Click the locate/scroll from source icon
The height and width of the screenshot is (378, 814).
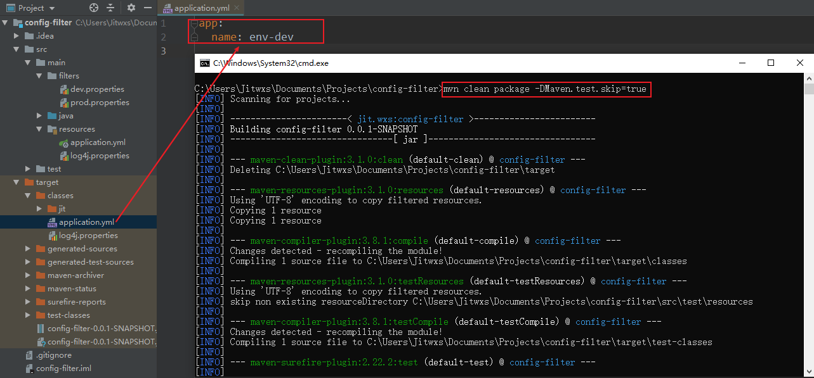(94, 8)
